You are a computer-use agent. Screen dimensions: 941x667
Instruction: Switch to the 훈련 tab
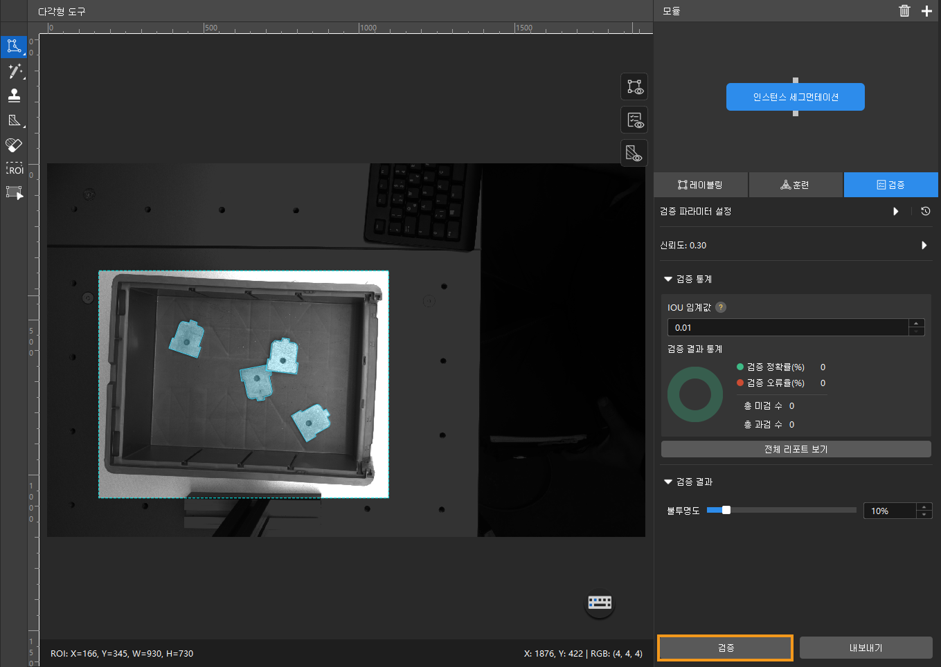796,185
